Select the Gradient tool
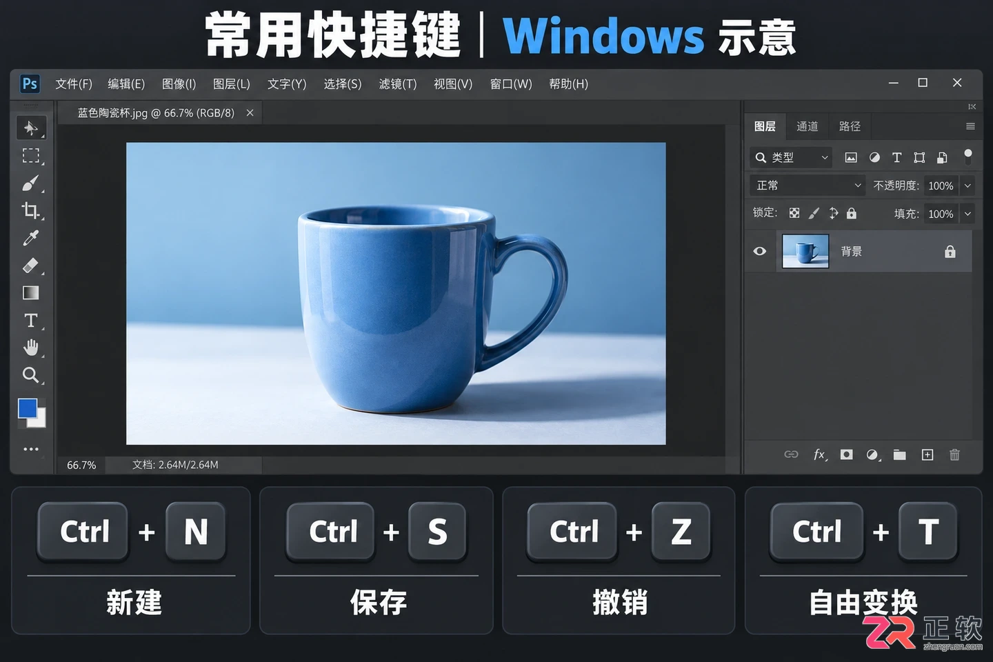Screen dimensions: 993x662 click(30, 293)
